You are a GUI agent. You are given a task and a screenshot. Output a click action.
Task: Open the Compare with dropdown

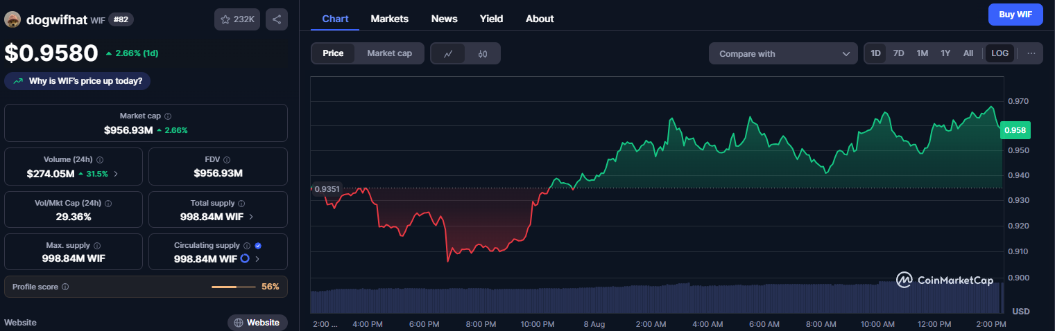(x=783, y=53)
